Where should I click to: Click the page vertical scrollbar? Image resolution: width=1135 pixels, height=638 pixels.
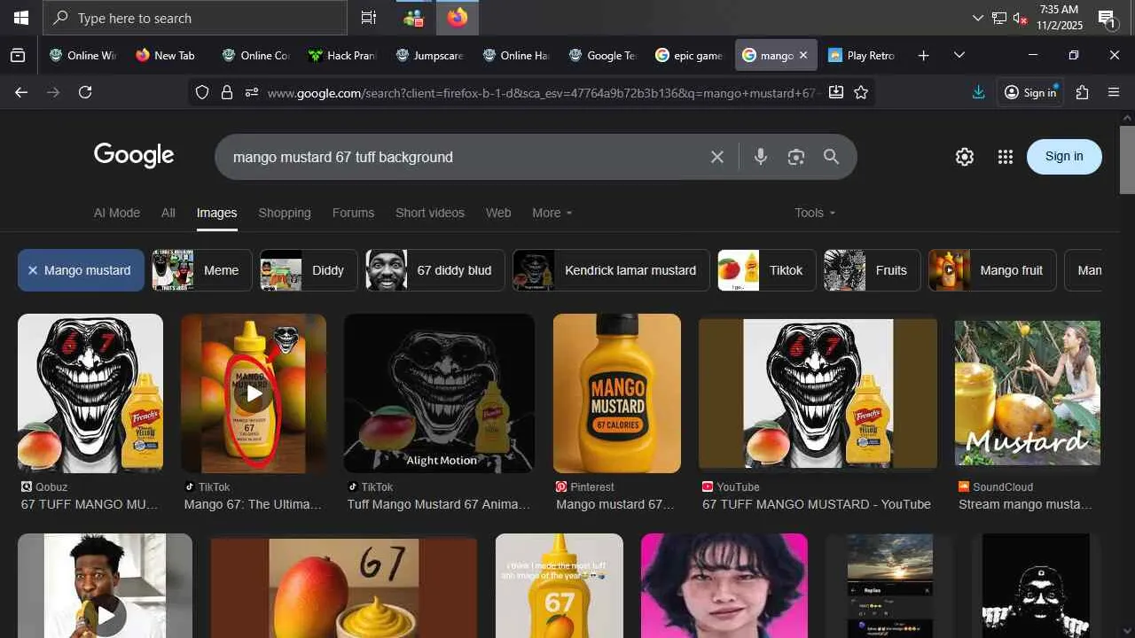pos(1127,159)
